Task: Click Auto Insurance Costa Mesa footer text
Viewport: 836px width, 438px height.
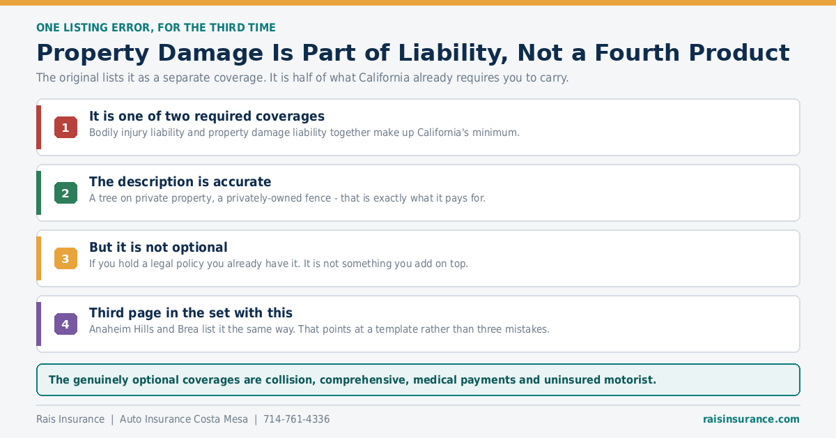Action: (x=184, y=419)
